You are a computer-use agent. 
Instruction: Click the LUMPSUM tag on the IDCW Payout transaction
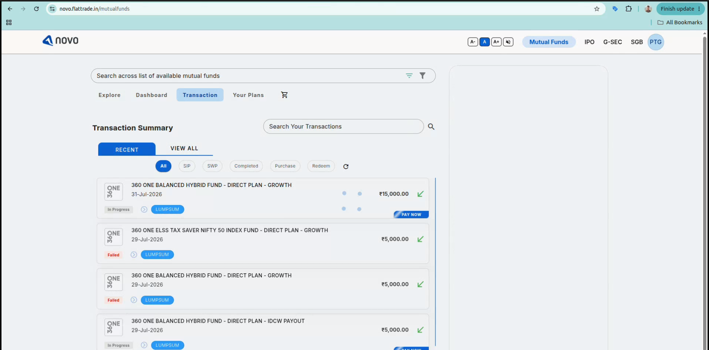(167, 345)
